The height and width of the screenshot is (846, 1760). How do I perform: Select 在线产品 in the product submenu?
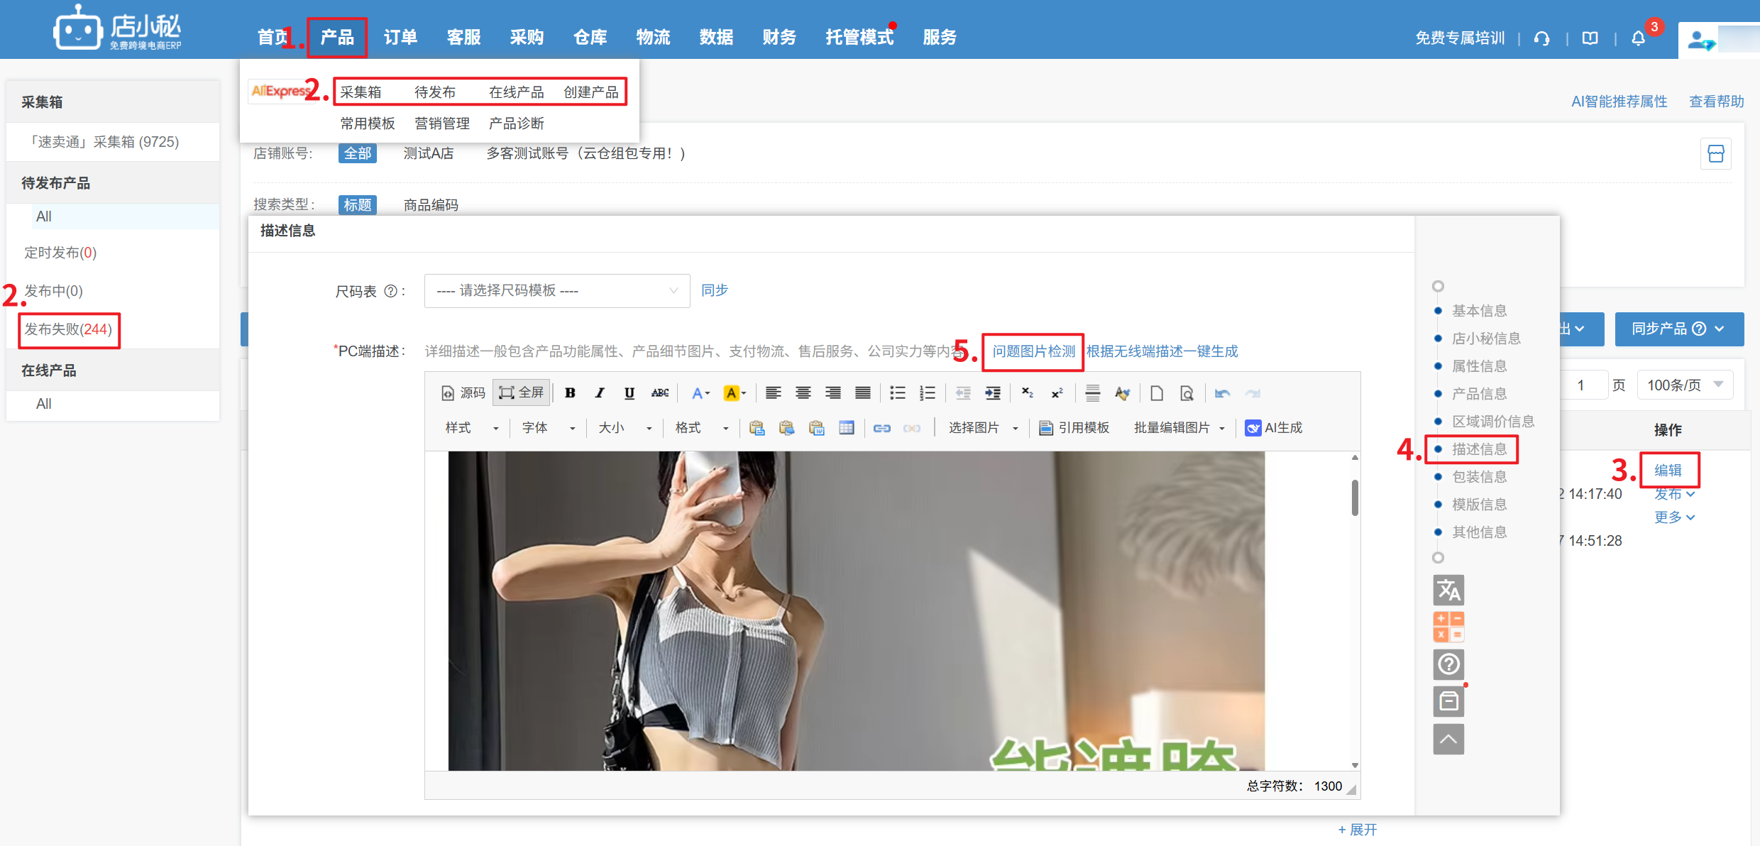(x=516, y=92)
